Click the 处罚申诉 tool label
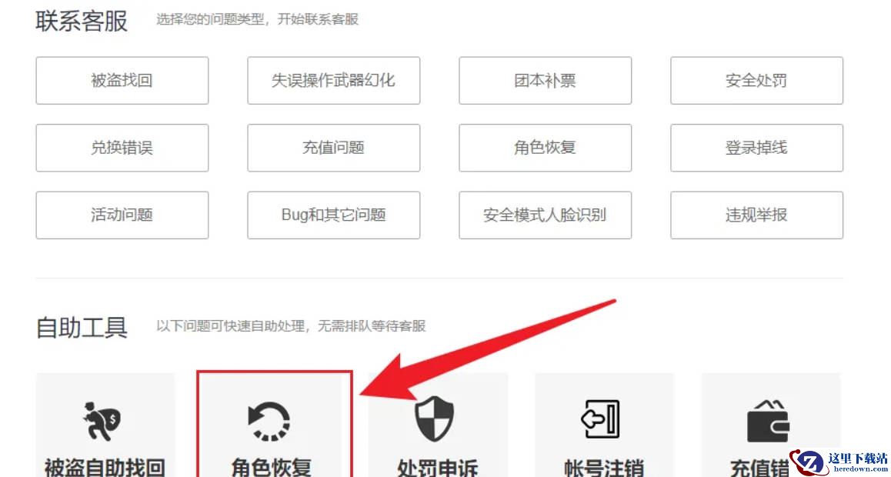 pos(438,469)
